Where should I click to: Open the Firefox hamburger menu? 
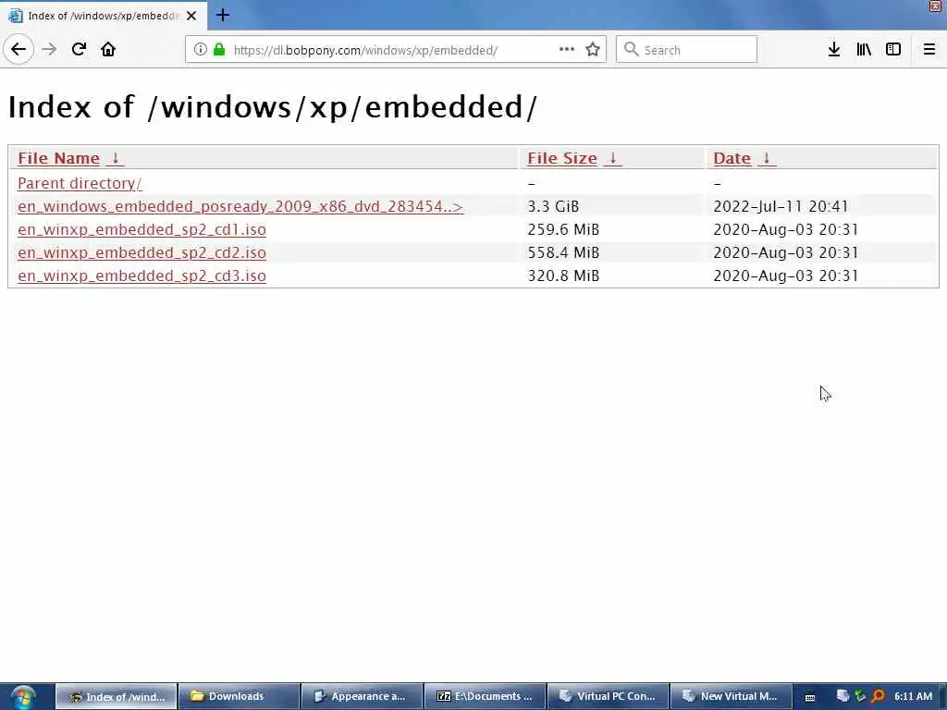(929, 50)
